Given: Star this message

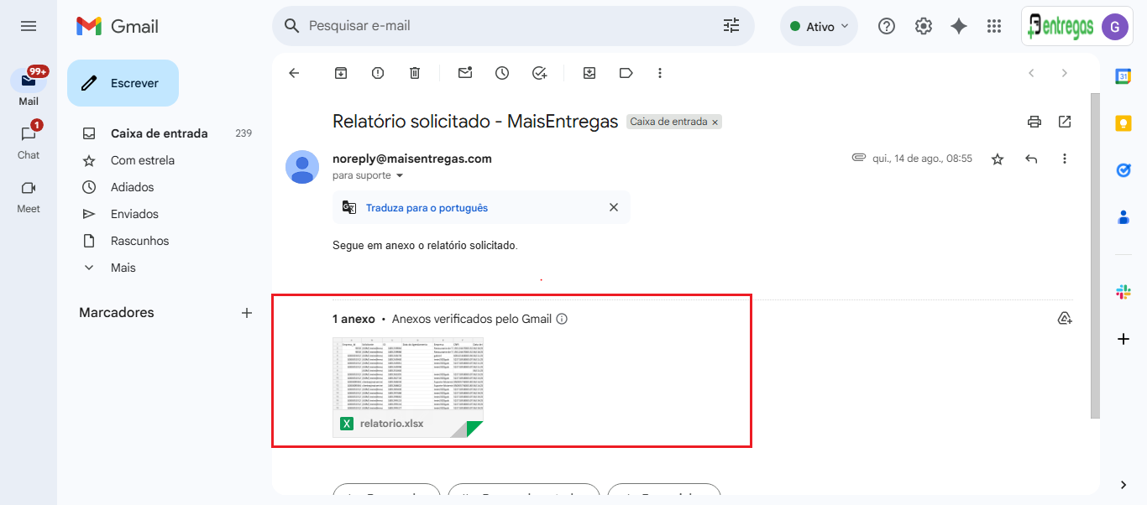Looking at the screenshot, I should click(x=998, y=159).
